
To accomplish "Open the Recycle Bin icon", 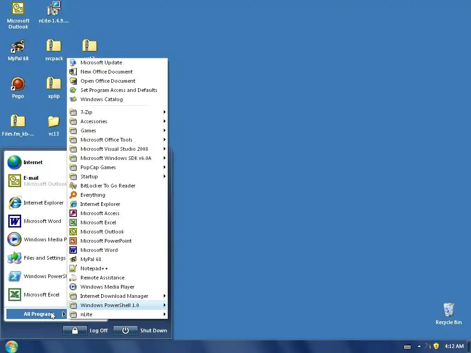I will [448, 313].
